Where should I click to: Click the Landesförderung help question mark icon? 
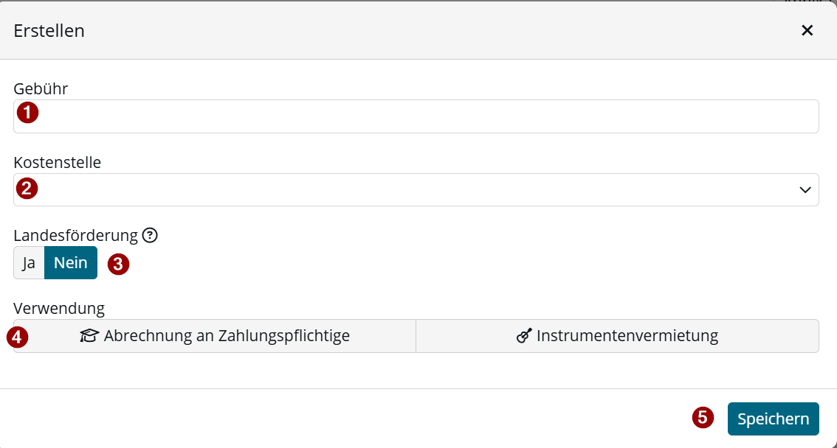pos(150,235)
